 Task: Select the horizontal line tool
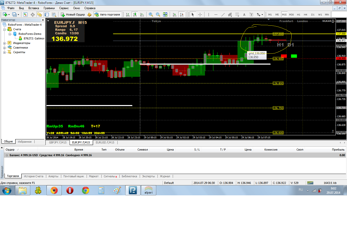216,14
